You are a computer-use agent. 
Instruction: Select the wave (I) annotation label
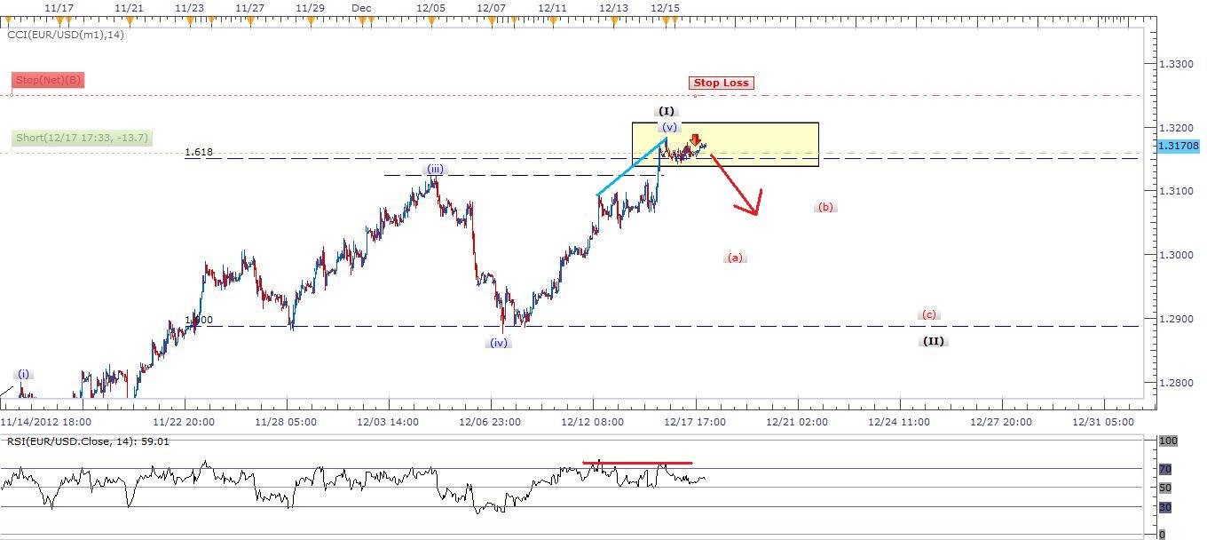point(667,111)
